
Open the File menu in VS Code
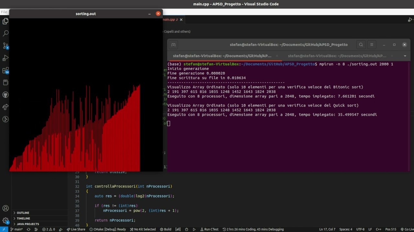click(4, 12)
